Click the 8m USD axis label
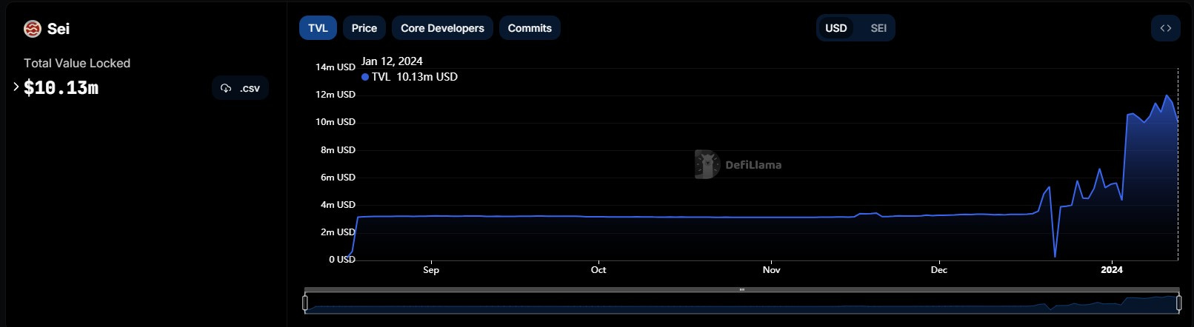 (338, 150)
